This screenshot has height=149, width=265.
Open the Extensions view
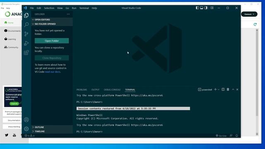26,53
